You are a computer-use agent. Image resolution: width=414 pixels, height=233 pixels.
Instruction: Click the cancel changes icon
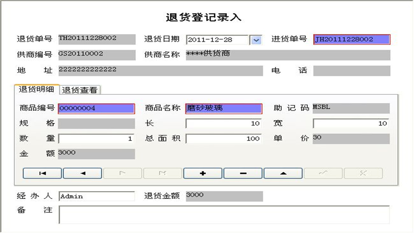[x=363, y=173]
